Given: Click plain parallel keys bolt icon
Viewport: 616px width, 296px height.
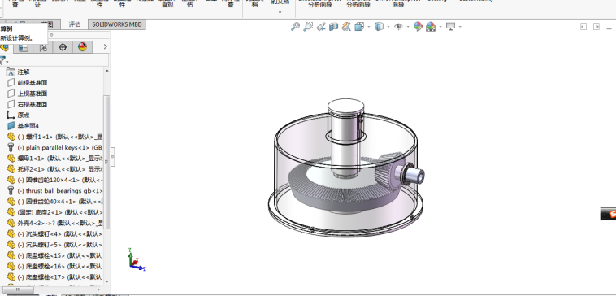Looking at the screenshot, I should click(11, 147).
